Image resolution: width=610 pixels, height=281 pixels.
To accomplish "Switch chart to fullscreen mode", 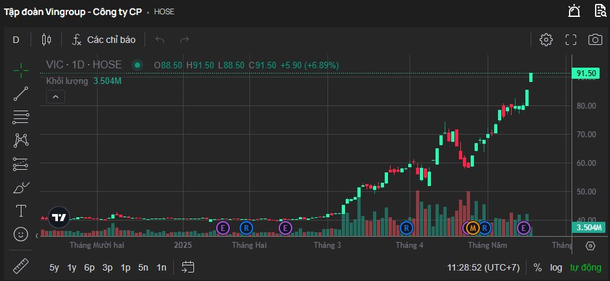I will [x=571, y=40].
